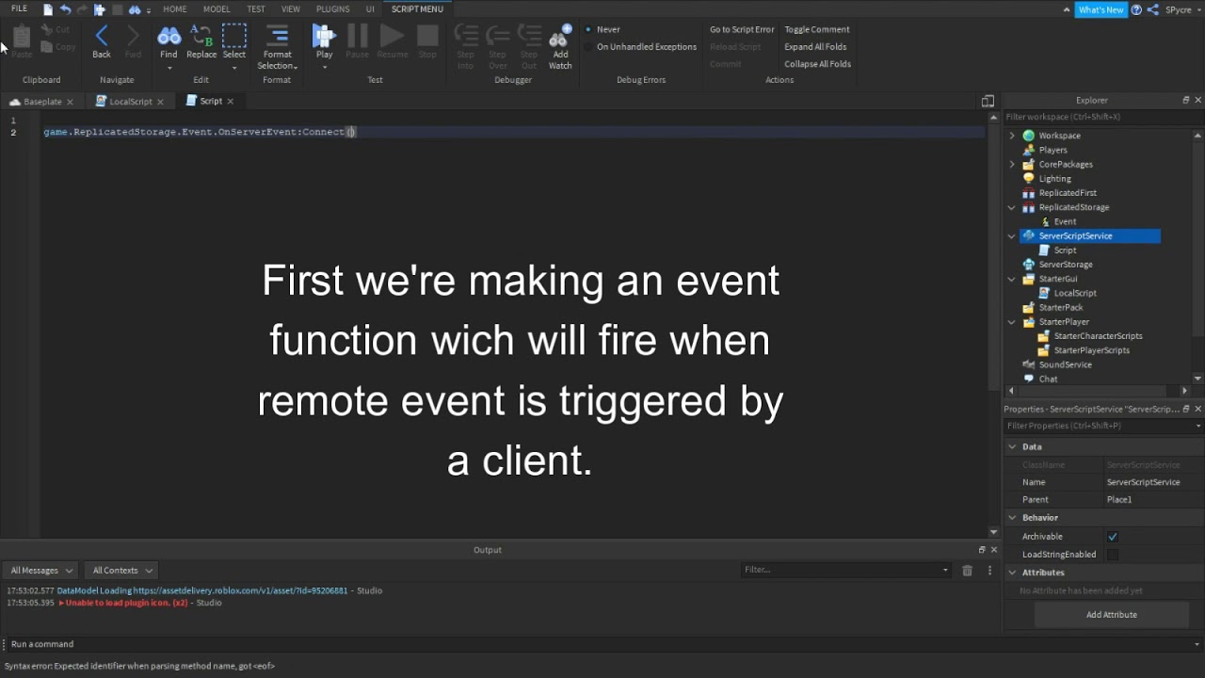
Task: Click the Players icon in Explorer
Action: [1029, 150]
